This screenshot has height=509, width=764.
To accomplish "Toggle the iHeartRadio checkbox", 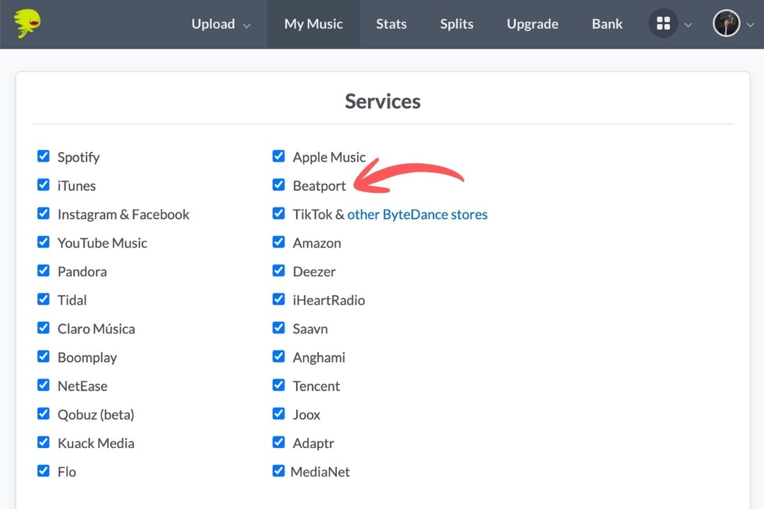I will pos(278,299).
